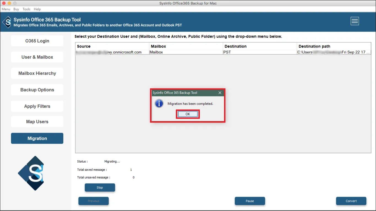Open the Help menu

[x=37, y=9]
